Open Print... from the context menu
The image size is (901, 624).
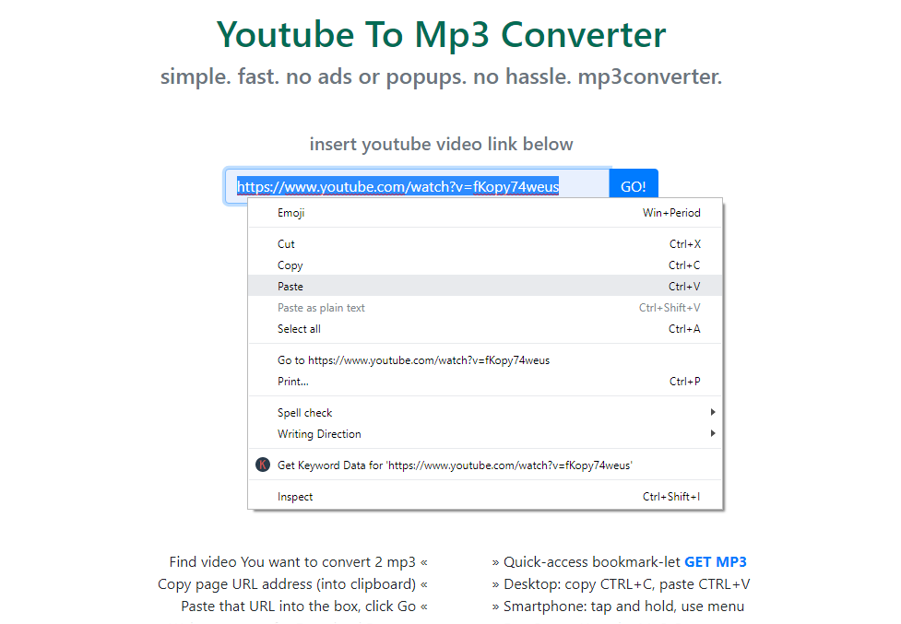click(x=293, y=382)
